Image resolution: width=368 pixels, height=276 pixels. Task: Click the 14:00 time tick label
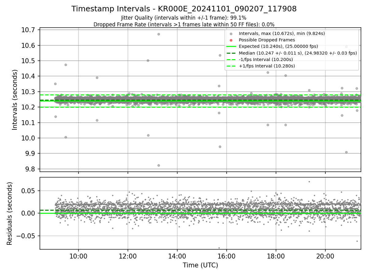177,256
